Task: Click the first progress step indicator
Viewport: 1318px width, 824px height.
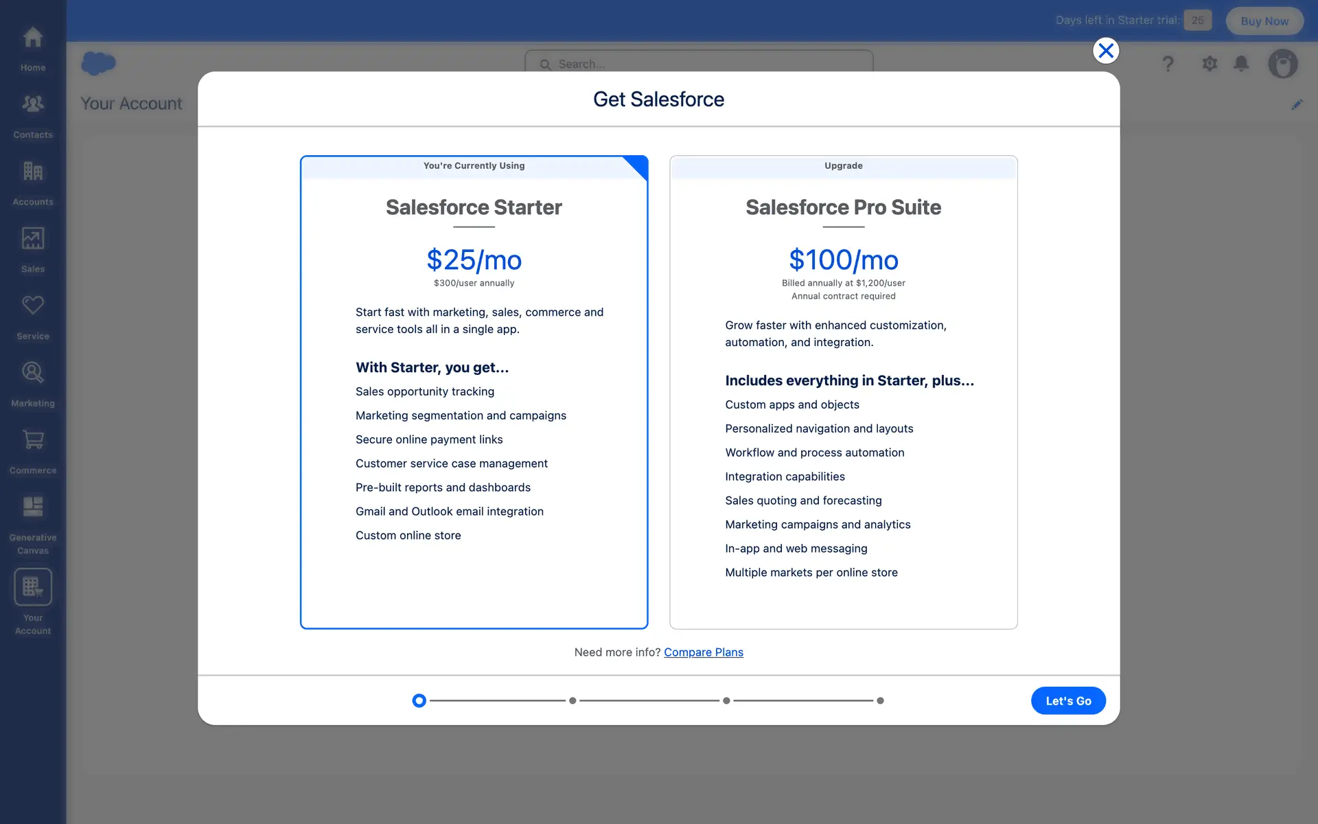Action: (x=419, y=700)
